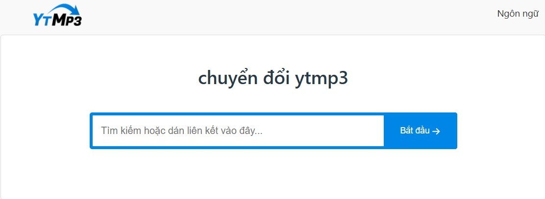Click the word "ngữ" in the header
Image resolution: width=545 pixels, height=199 pixels.
pyautogui.click(x=530, y=14)
